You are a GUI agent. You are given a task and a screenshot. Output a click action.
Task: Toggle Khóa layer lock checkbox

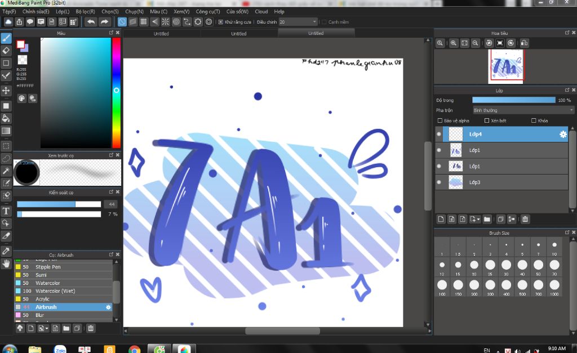coord(534,120)
